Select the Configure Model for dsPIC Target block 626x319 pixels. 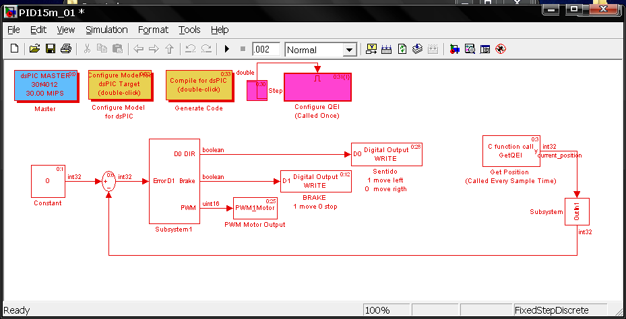[x=119, y=85]
